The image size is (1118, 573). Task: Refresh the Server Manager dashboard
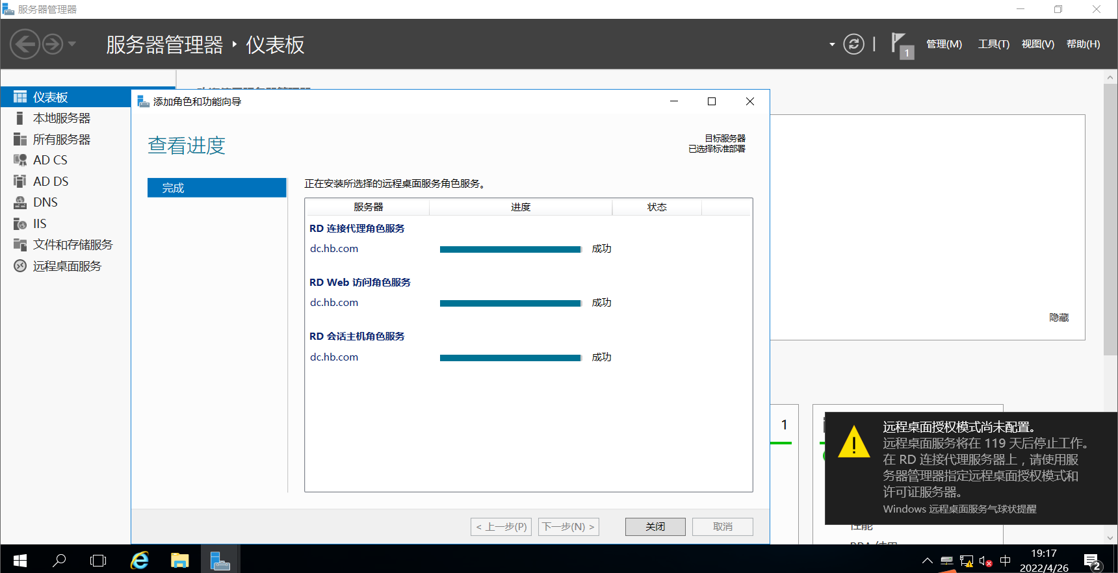853,44
